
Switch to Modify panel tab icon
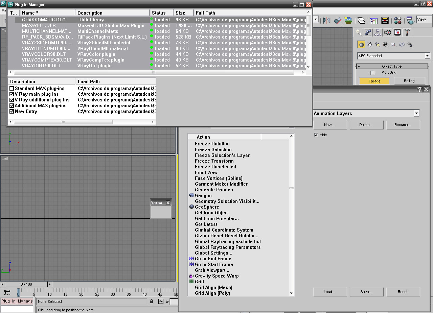[368, 32]
